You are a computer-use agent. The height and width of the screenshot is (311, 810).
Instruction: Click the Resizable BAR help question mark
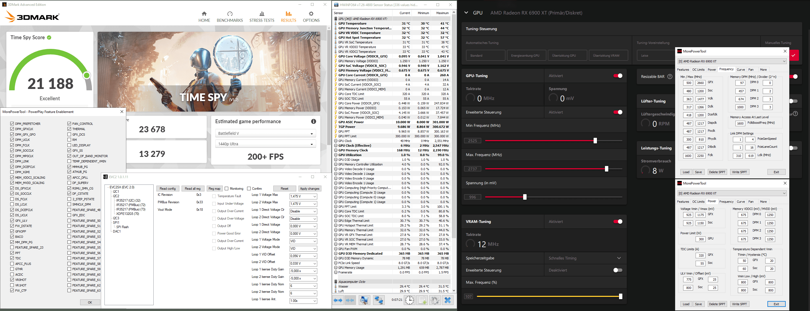click(x=670, y=77)
